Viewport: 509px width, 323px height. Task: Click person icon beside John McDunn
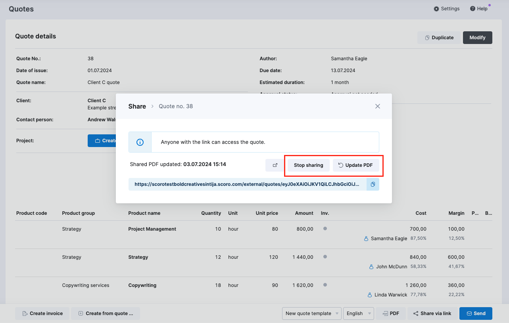point(371,267)
